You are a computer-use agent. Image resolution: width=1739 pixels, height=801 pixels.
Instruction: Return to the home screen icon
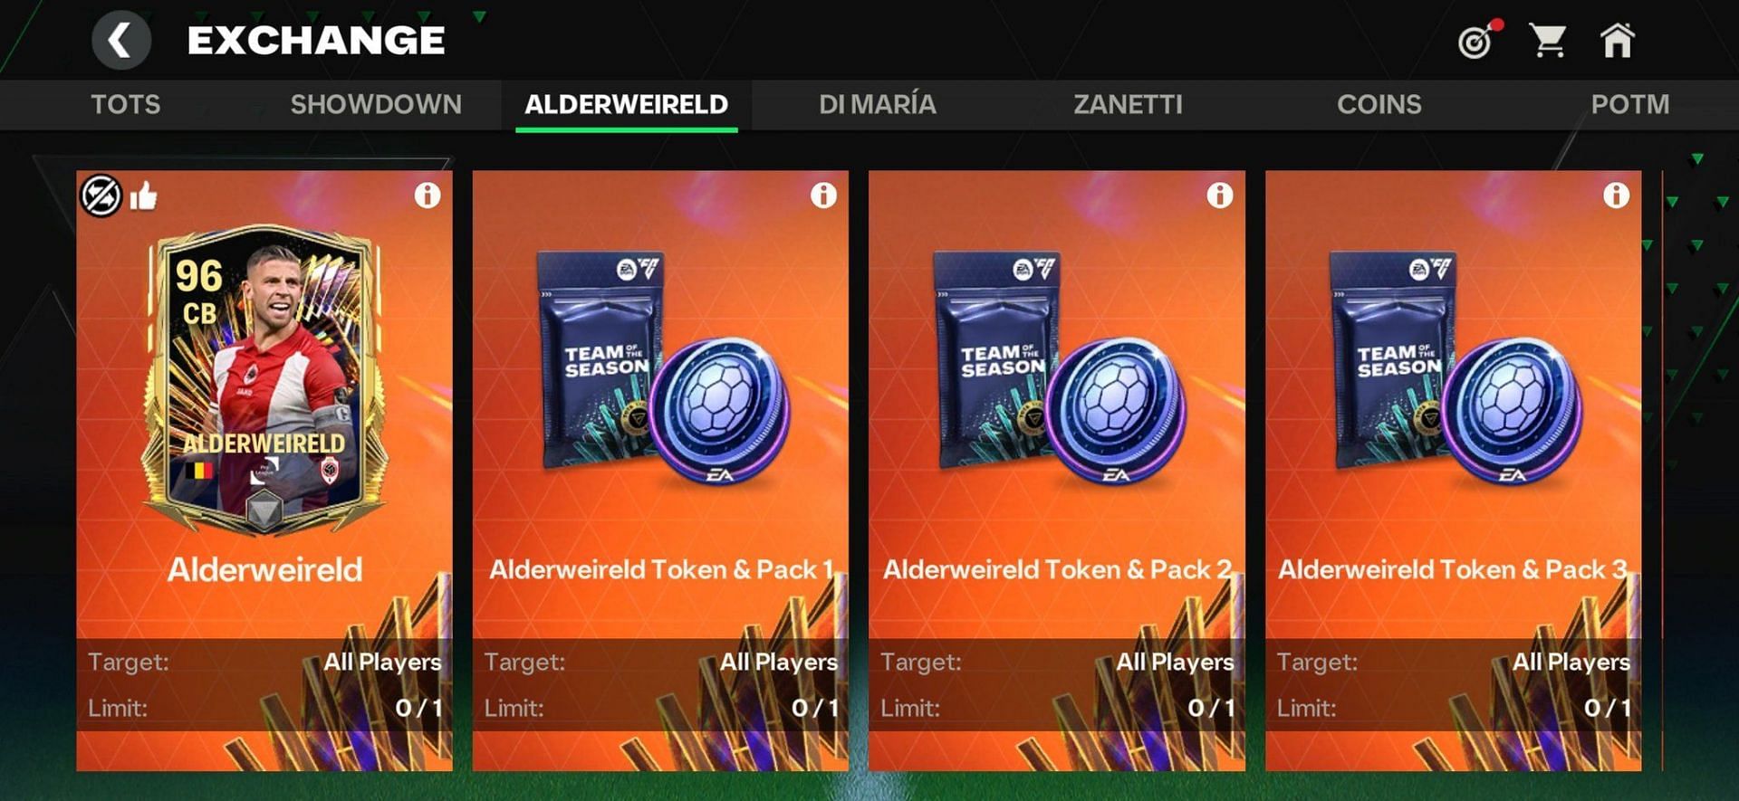[1617, 41]
